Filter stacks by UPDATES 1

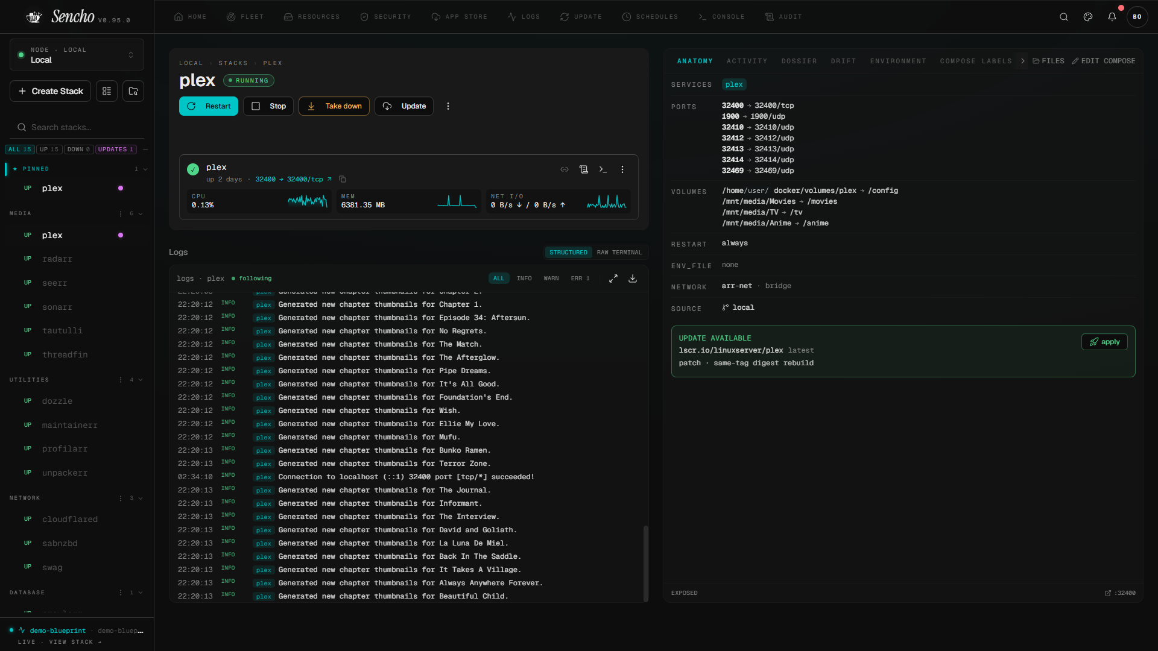[x=116, y=149]
